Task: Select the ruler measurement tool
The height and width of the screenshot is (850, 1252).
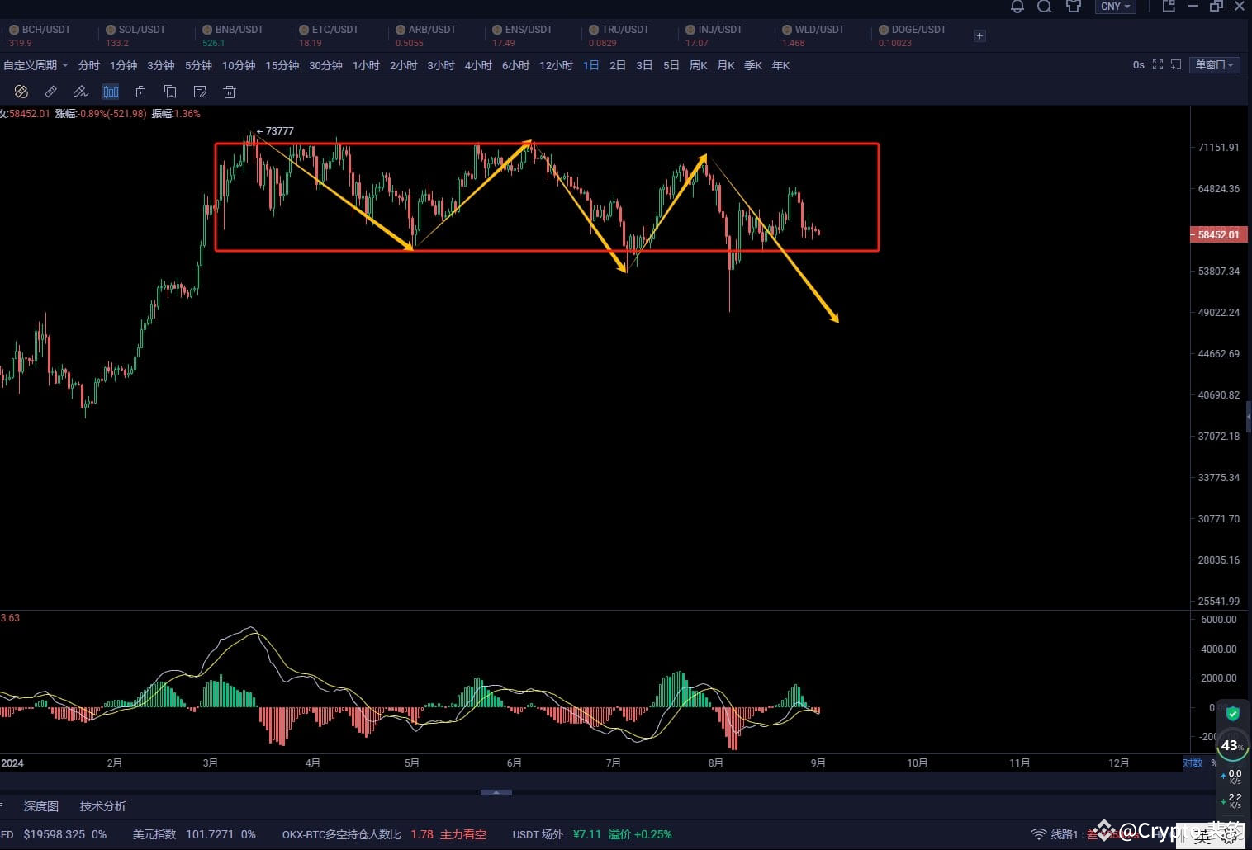Action: [50, 92]
